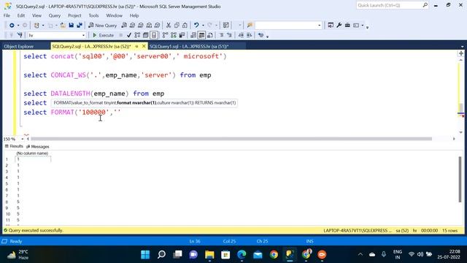This screenshot has width=467, height=263.
Task: Open SQL editor toolbar overflow options
Action: (268, 36)
